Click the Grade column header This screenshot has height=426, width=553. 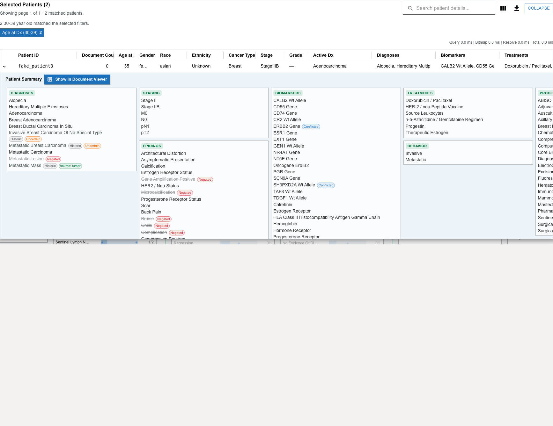pyautogui.click(x=296, y=55)
